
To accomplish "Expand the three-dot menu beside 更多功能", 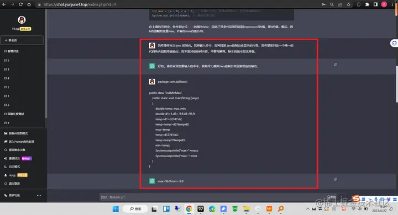I will [x=39, y=195].
